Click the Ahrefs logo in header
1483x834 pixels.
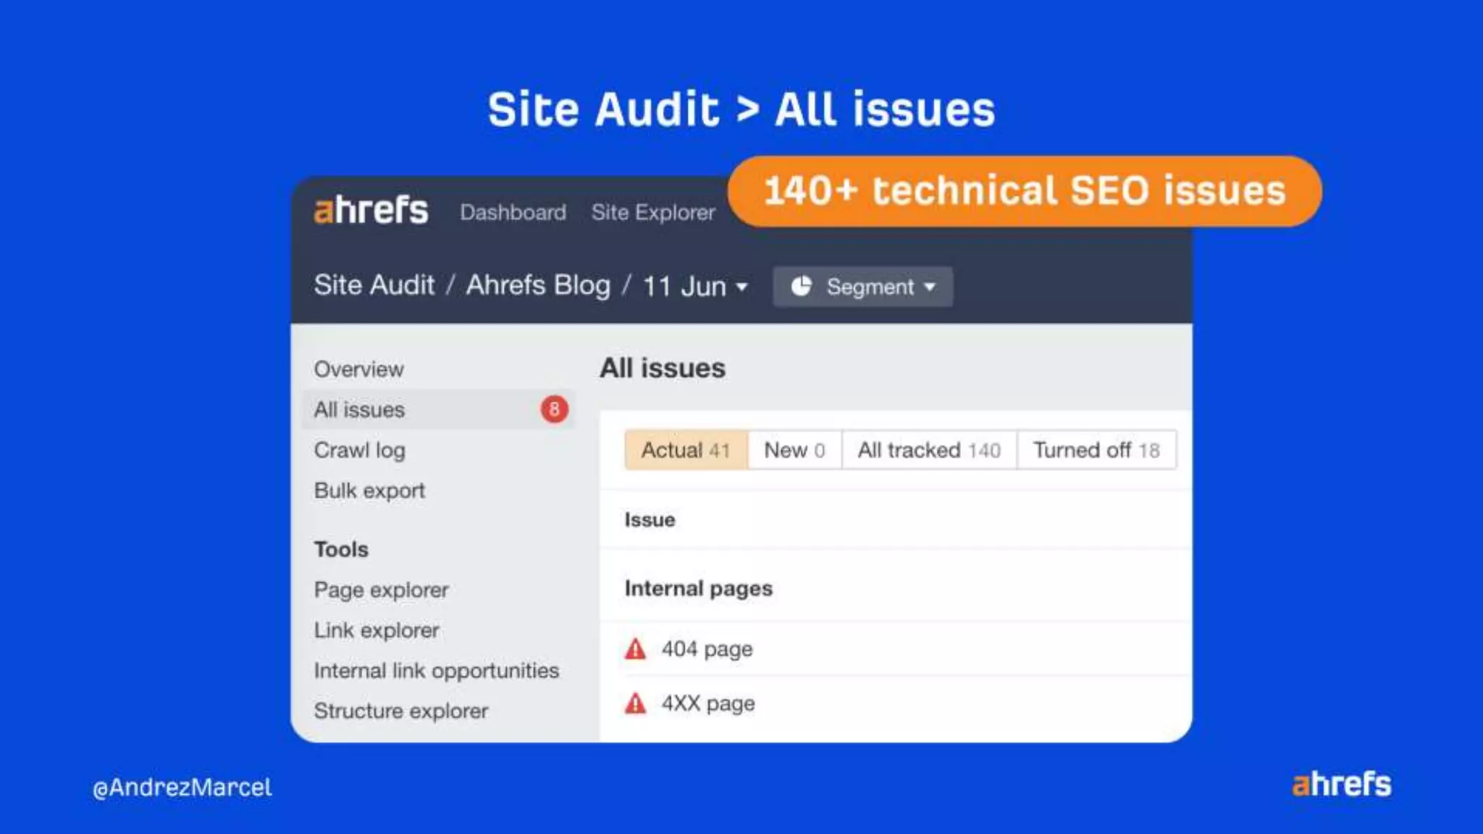tap(371, 211)
